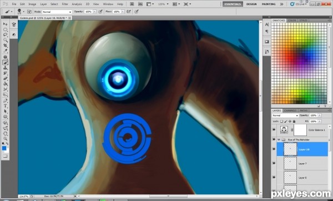Image resolution: width=333 pixels, height=201 pixels.
Task: Open the Brush panel toggle in options bar
Action: (29, 12)
